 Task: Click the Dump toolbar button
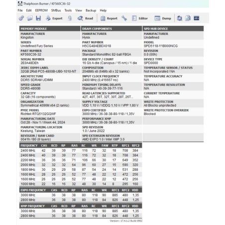[163, 18]
